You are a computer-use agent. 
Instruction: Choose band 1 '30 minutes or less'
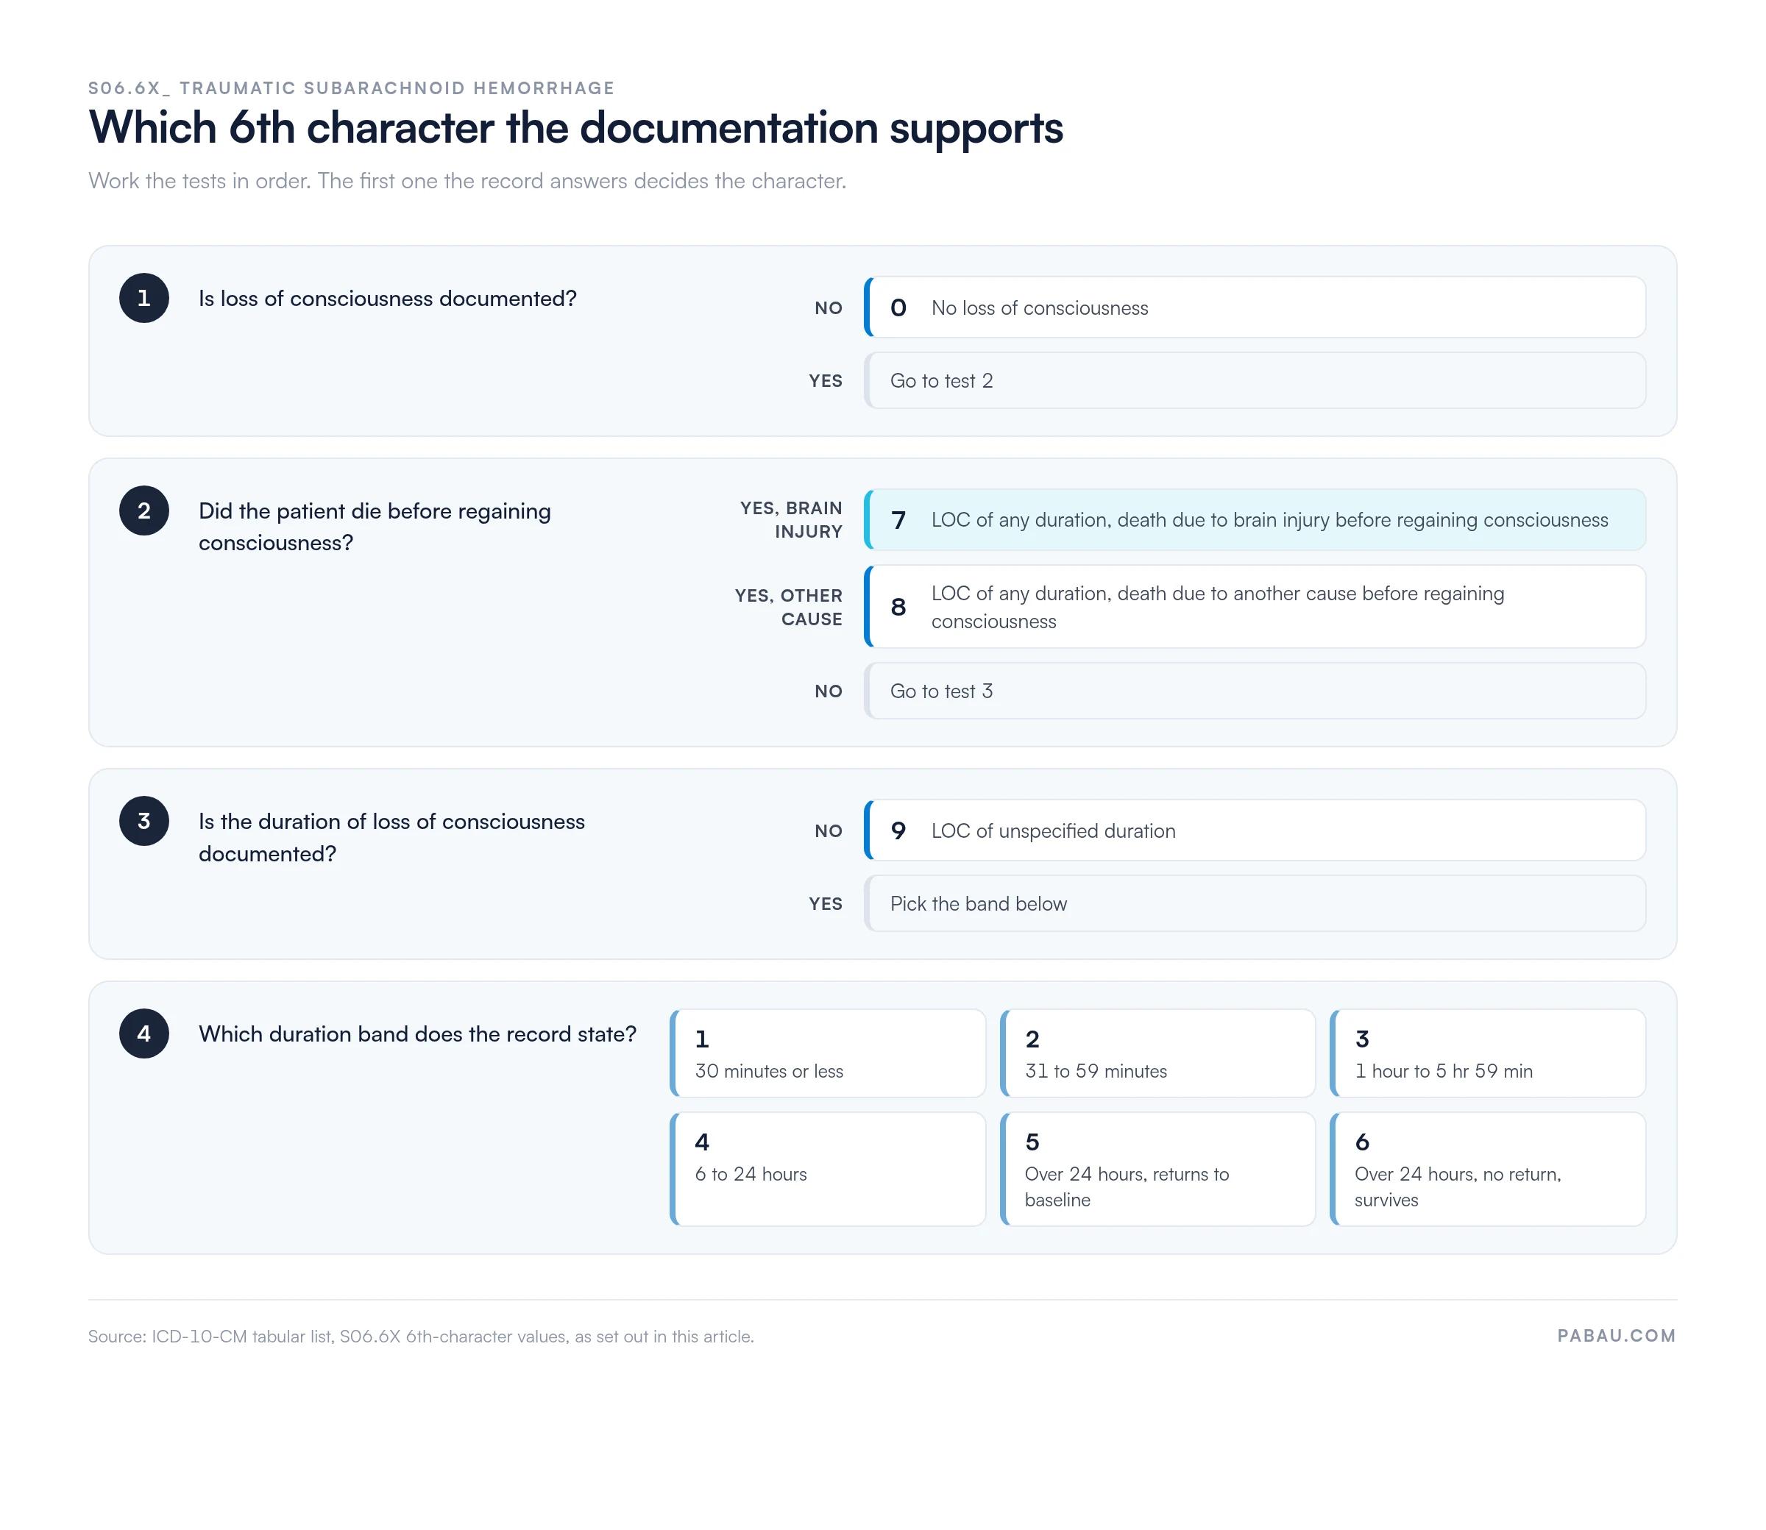(x=828, y=1053)
